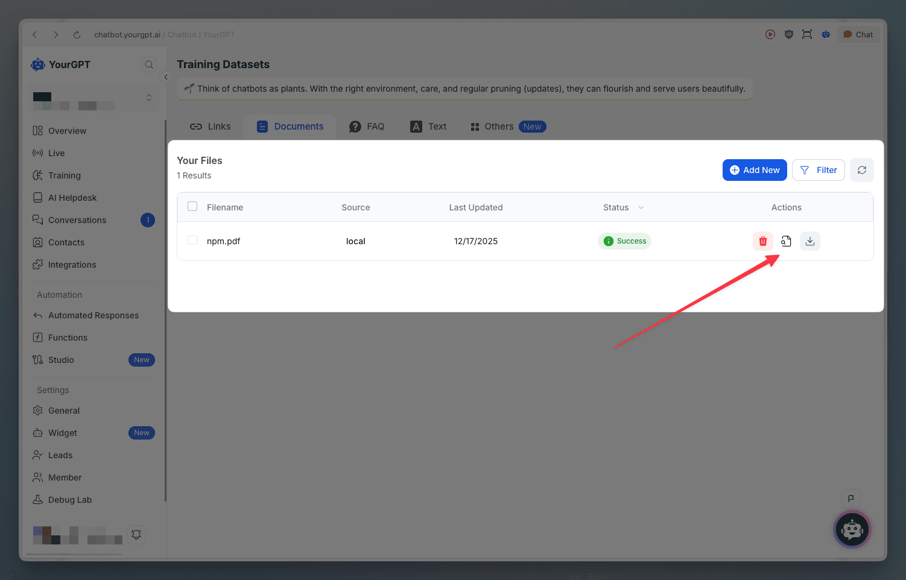
Task: Select all files checkbox in header
Action: click(192, 206)
